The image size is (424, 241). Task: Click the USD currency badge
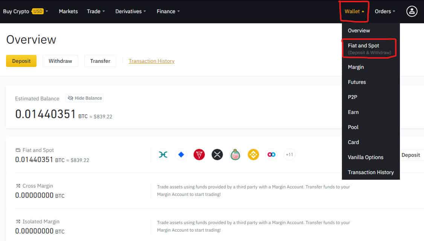coord(38,11)
